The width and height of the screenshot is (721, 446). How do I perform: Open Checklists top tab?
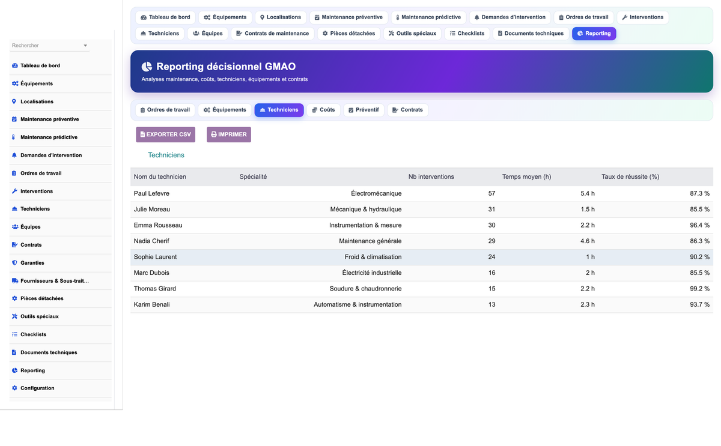tap(467, 34)
